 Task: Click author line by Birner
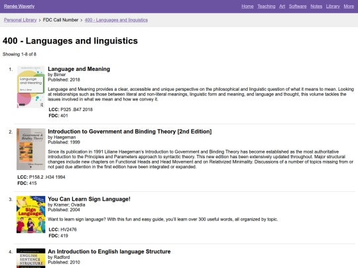pos(56,75)
